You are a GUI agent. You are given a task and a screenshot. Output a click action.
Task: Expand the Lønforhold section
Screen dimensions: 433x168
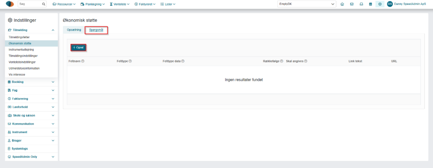31,107
